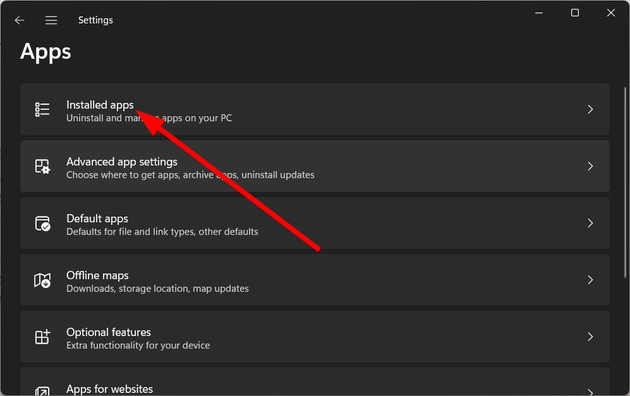Click 'Downloads, storage location, map updates' text
The height and width of the screenshot is (396, 630).
point(157,289)
